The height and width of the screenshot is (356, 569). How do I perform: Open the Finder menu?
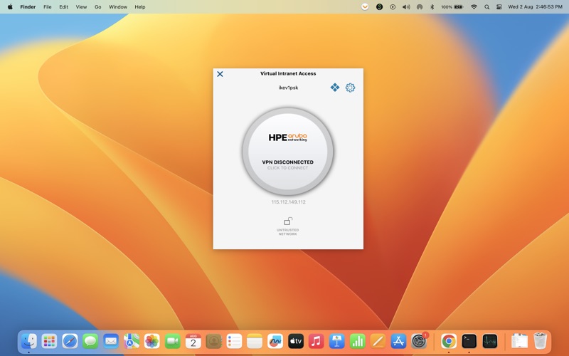(28, 6)
